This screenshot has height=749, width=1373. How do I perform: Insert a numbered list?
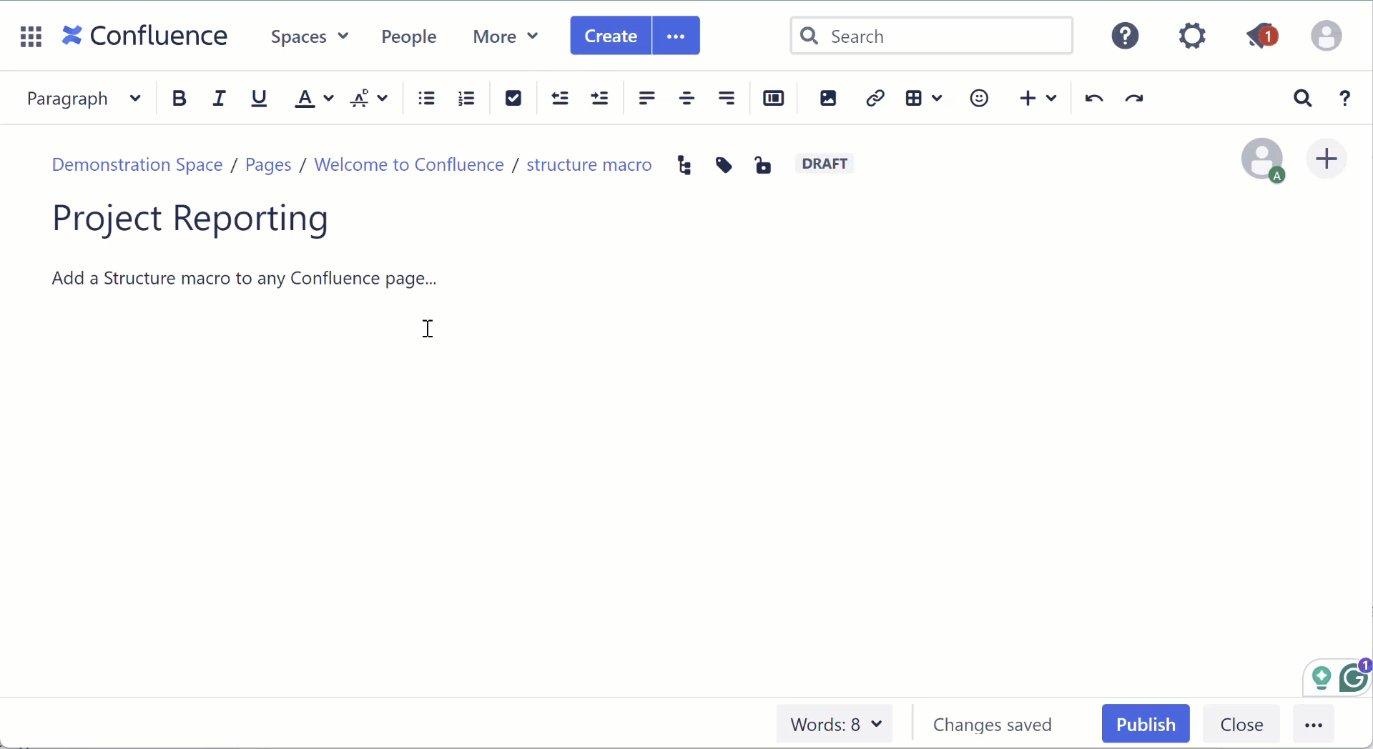466,98
